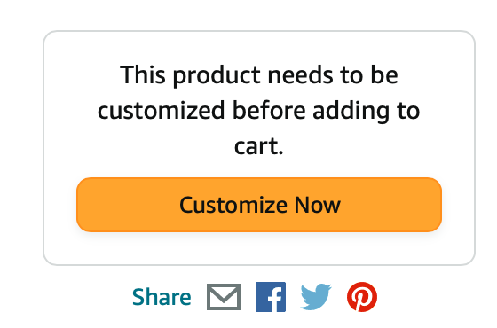Share on Twitter
The width and height of the screenshot is (497, 328).
pyautogui.click(x=316, y=297)
